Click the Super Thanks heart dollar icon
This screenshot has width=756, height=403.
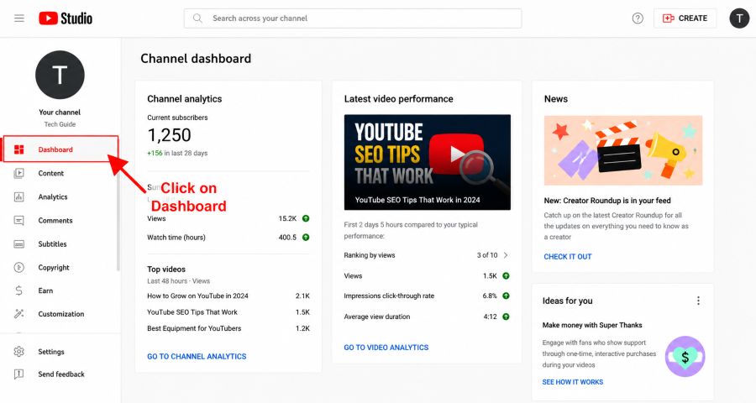pyautogui.click(x=685, y=356)
